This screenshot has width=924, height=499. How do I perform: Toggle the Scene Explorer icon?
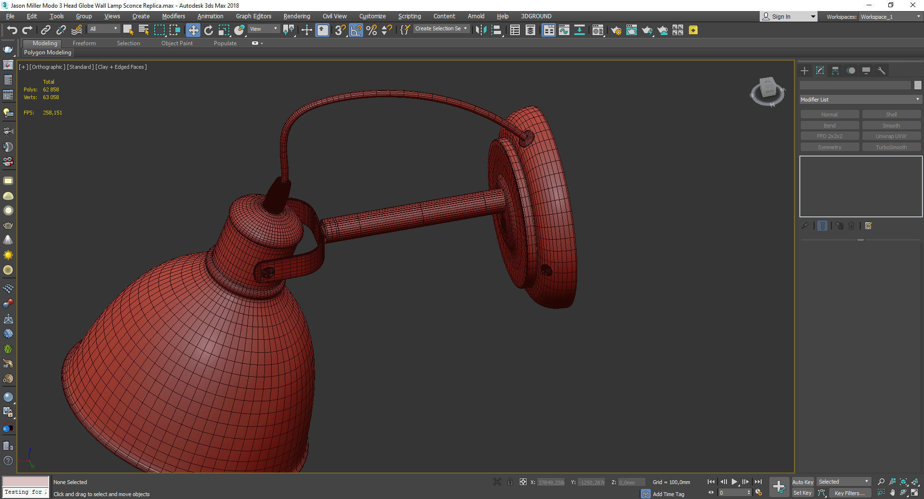[515, 30]
